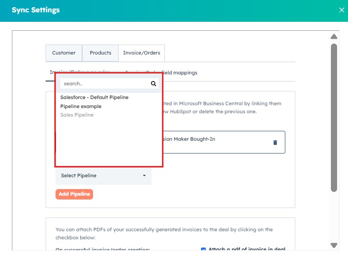Select the greyed Sales Pipeline option
This screenshot has width=348, height=263.
77,115
